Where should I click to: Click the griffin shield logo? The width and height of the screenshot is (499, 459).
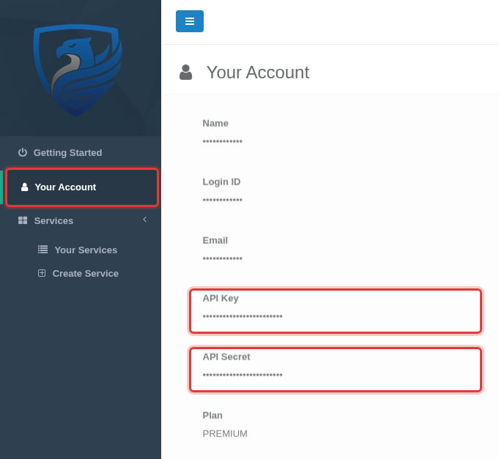click(78, 70)
